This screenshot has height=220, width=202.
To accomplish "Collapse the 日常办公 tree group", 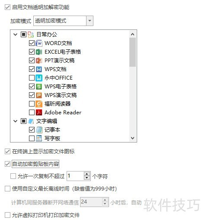I will pyautogui.click(x=15, y=35).
